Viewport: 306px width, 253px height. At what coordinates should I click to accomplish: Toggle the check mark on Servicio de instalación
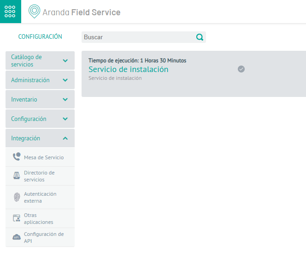[x=241, y=69]
